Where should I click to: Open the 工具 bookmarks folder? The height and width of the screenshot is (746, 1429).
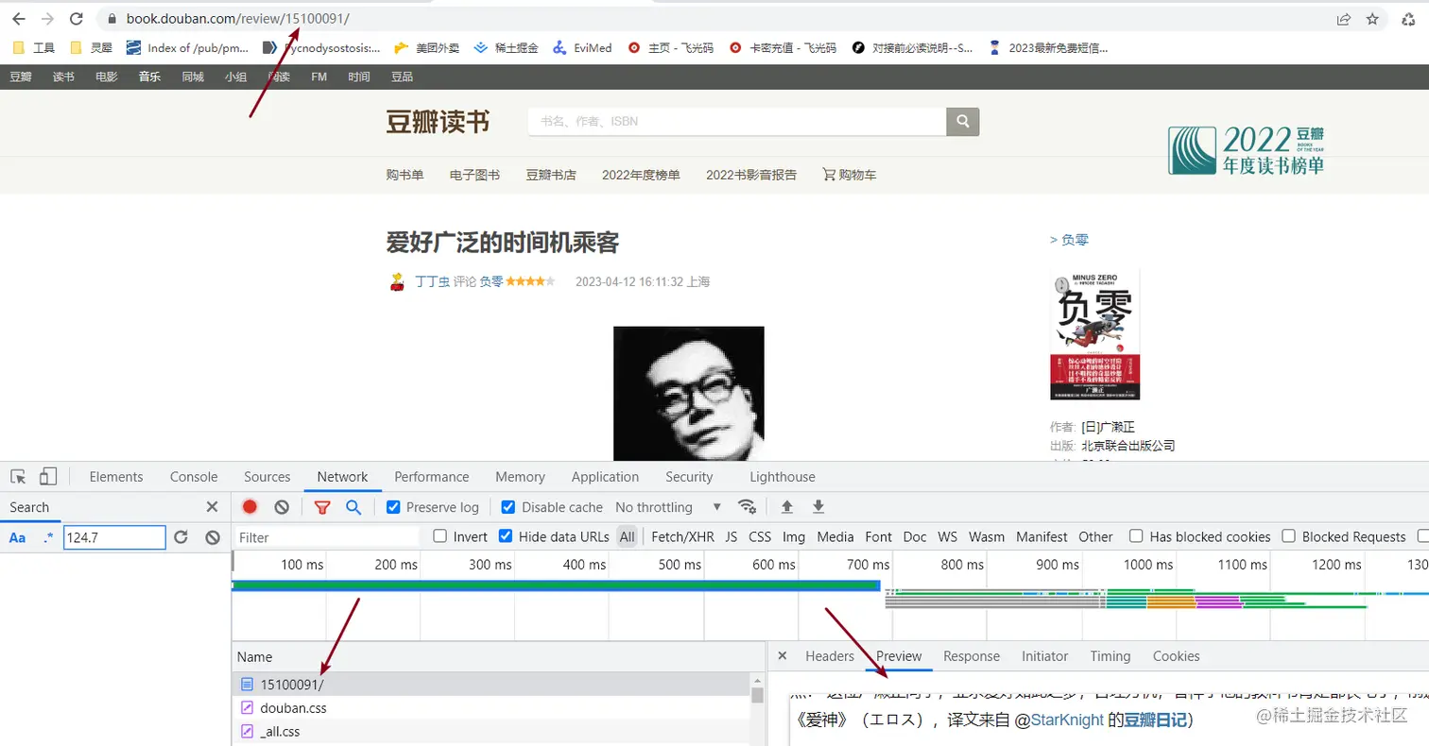tap(35, 47)
